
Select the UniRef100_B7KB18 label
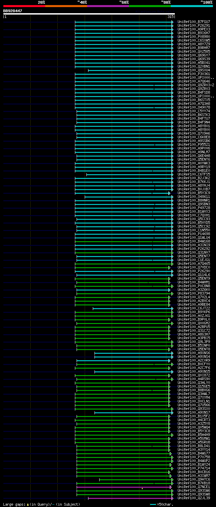(194, 483)
